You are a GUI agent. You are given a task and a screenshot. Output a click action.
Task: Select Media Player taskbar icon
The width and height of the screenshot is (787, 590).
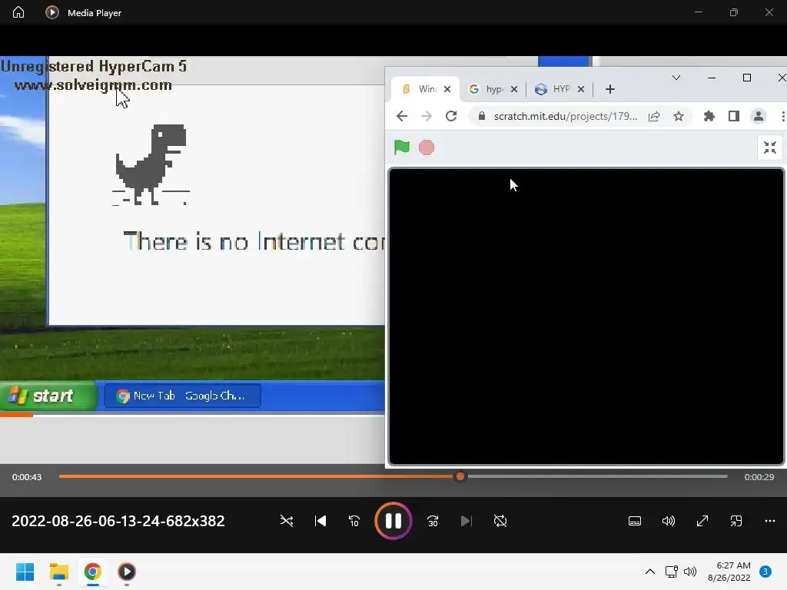click(127, 572)
